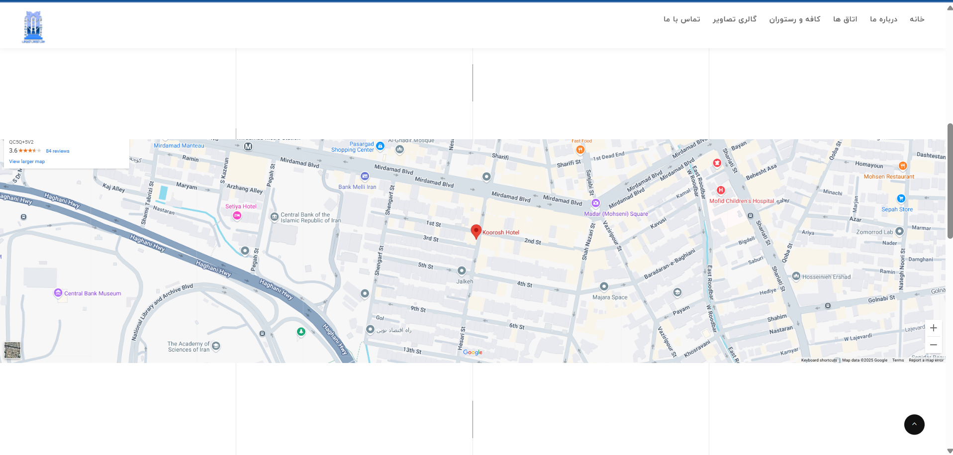
Task: Select Mofid Children's Hospital H marker
Action: click(721, 190)
